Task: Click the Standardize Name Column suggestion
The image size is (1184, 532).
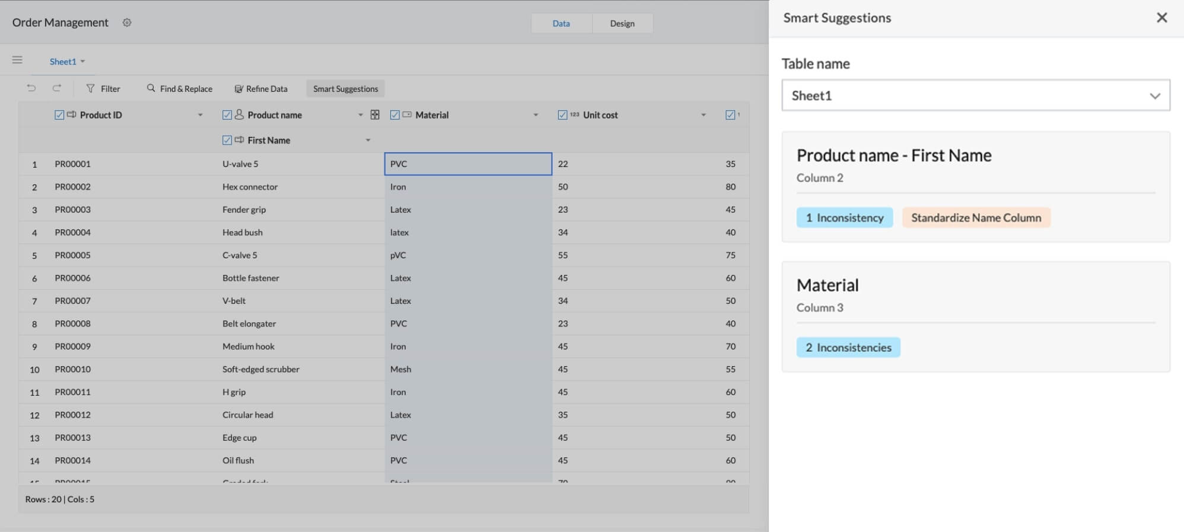Action: tap(976, 218)
